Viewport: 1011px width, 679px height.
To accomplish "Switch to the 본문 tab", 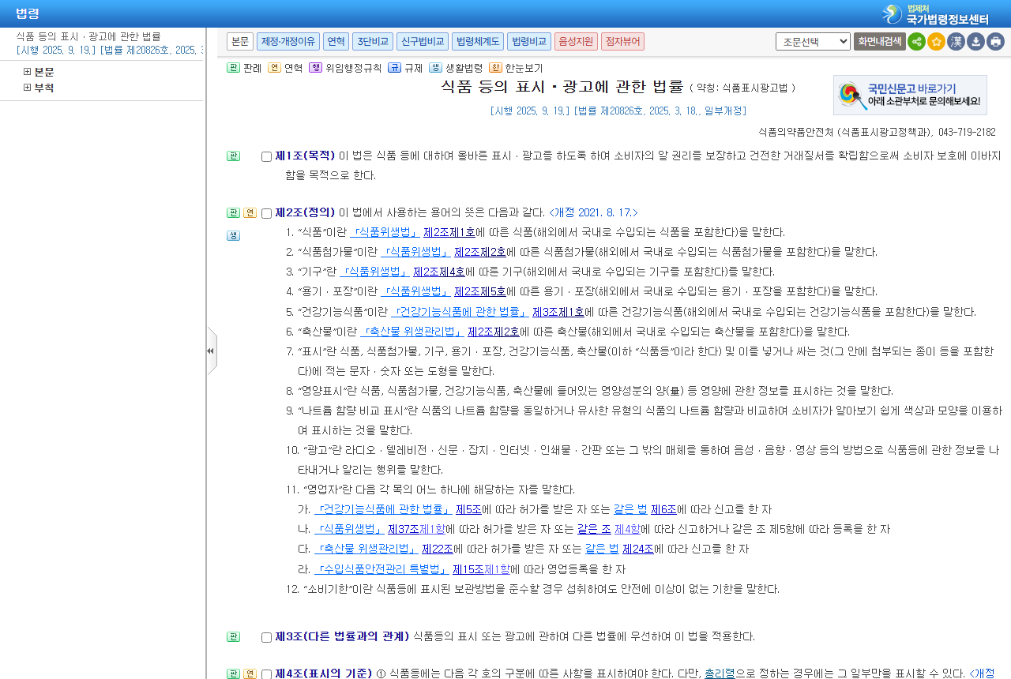I will pos(240,41).
